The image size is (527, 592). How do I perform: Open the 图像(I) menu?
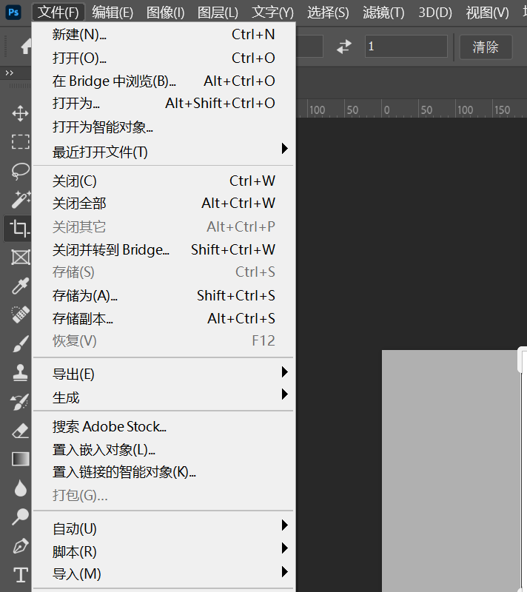[x=165, y=13]
